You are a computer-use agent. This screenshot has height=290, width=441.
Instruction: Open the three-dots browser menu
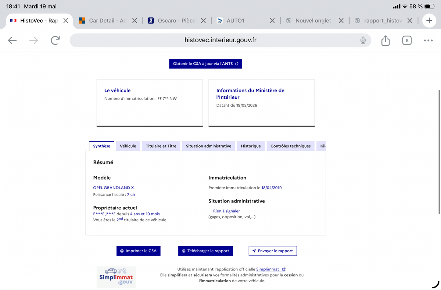click(428, 40)
